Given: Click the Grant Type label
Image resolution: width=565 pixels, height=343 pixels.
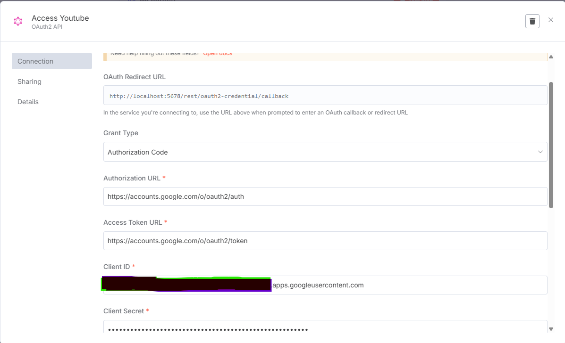Looking at the screenshot, I should click(x=121, y=133).
